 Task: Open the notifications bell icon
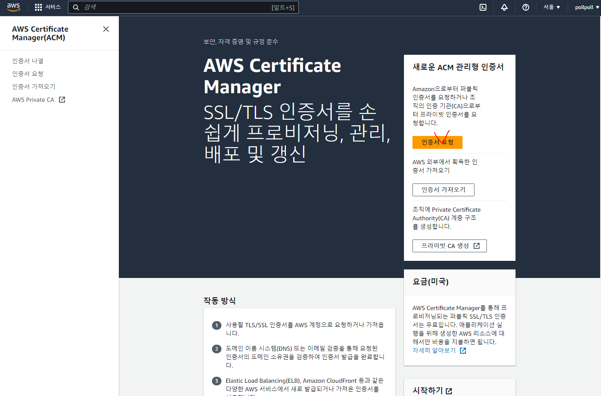pos(504,7)
